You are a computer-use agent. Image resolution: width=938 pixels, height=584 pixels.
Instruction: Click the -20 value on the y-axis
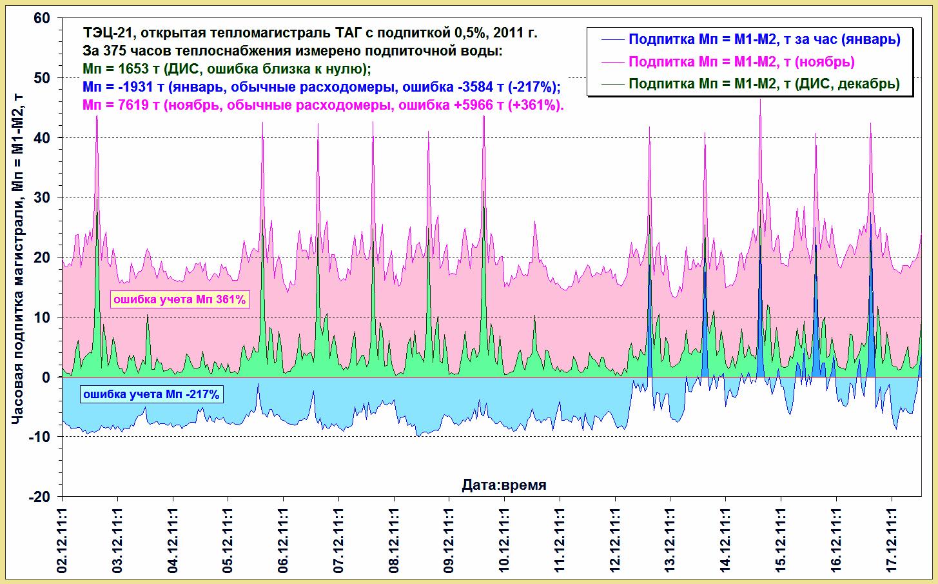(x=39, y=497)
